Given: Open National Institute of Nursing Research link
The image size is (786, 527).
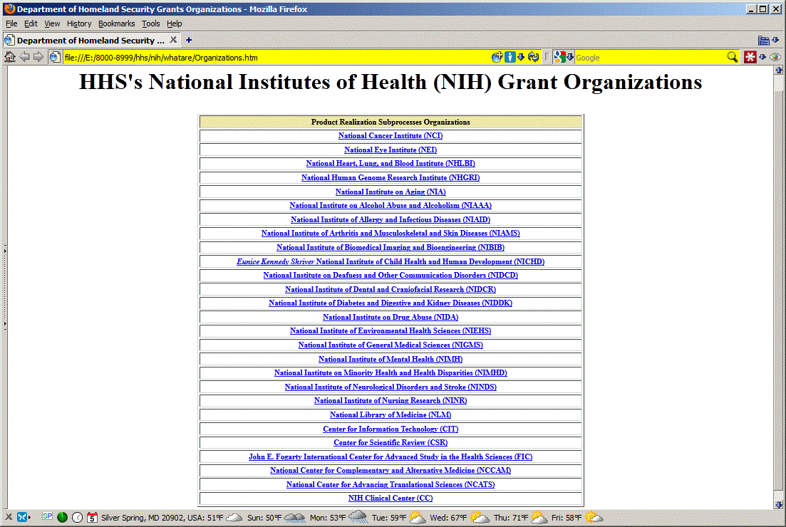Looking at the screenshot, I should [391, 401].
